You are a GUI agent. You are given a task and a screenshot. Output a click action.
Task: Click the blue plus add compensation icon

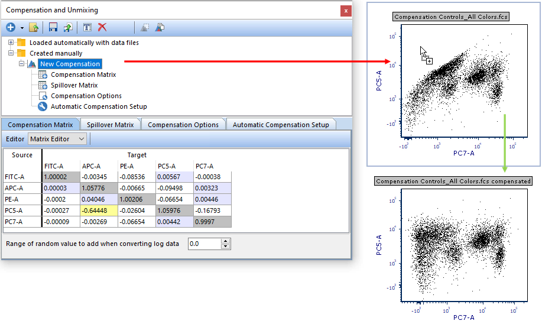[x=11, y=27]
